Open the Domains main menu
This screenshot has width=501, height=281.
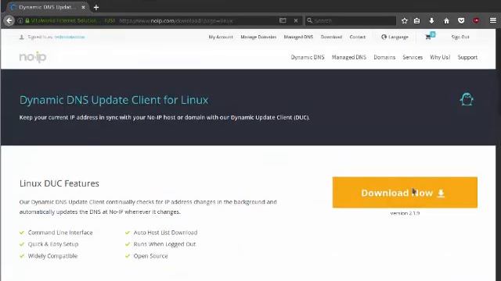(384, 57)
